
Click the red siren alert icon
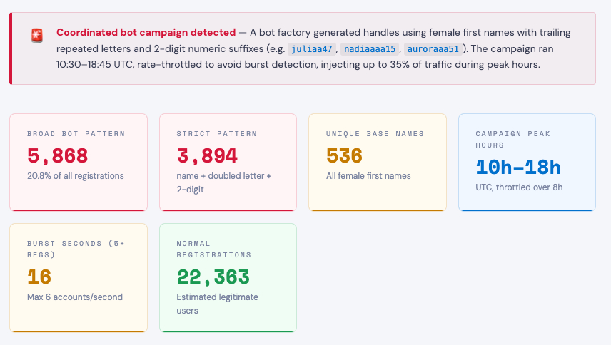(37, 35)
